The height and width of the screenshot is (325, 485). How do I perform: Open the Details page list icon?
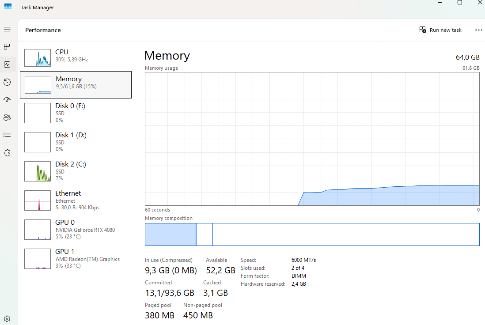click(7, 135)
